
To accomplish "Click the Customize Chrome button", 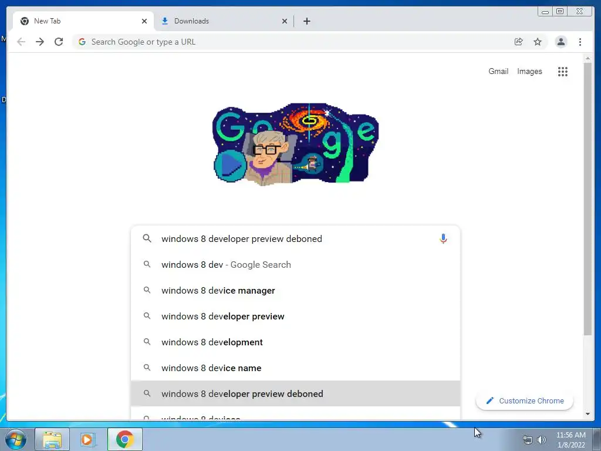I will click(525, 400).
